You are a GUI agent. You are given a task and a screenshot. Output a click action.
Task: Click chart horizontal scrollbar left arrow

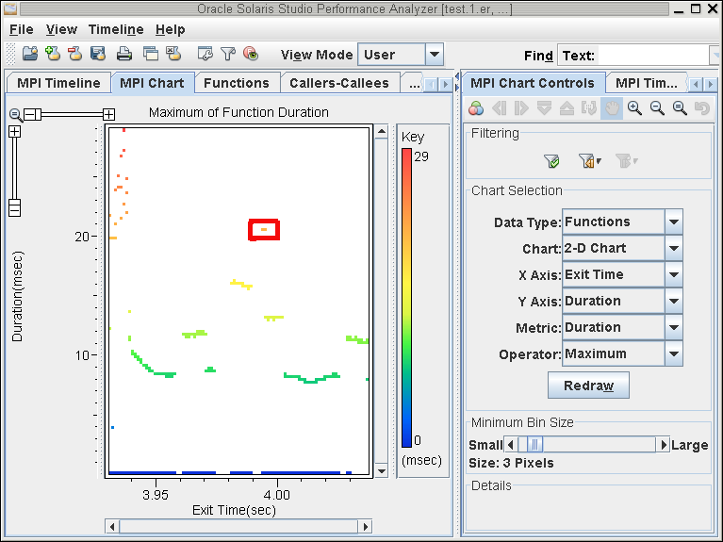tap(112, 526)
